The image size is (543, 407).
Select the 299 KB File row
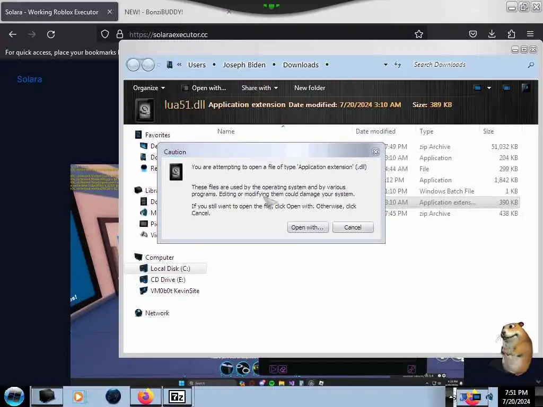[x=452, y=169]
